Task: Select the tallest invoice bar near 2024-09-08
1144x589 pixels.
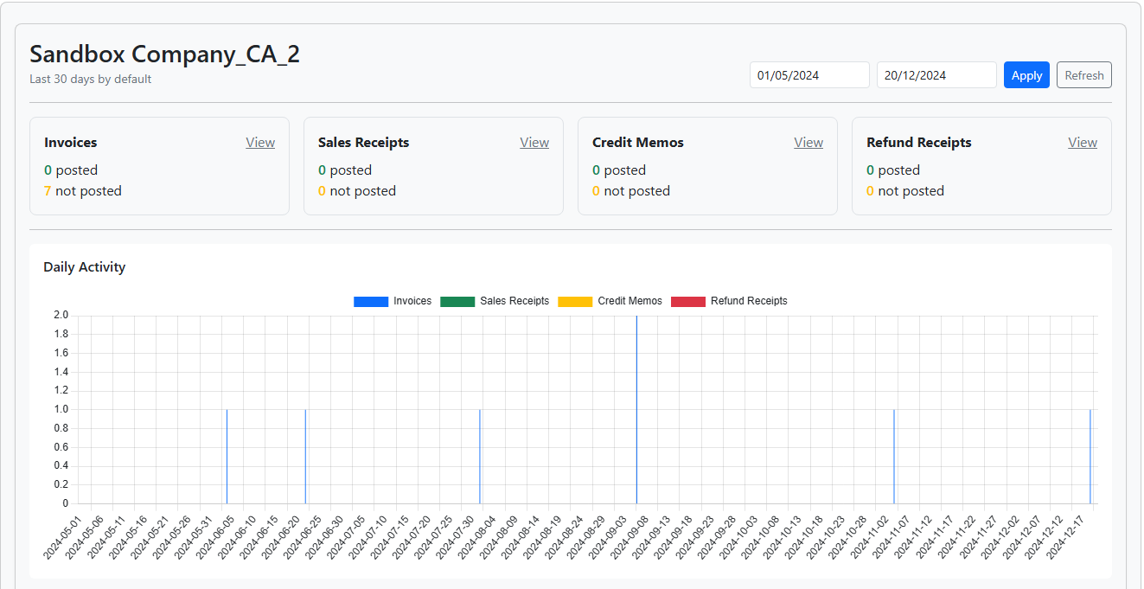Action: (636, 410)
